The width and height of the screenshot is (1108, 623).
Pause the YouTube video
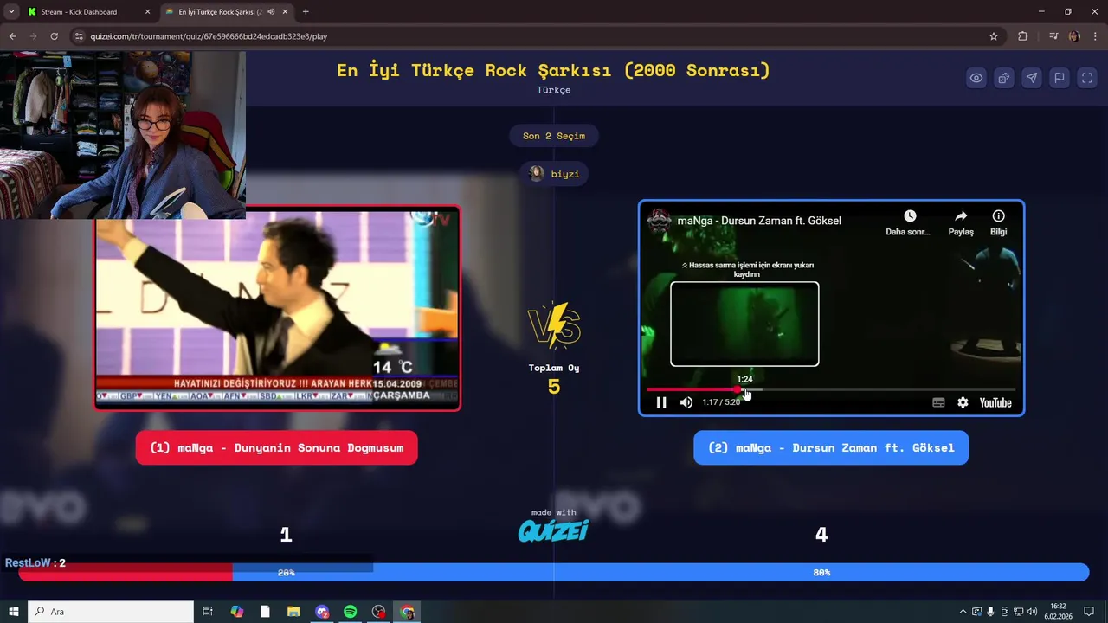(x=661, y=402)
